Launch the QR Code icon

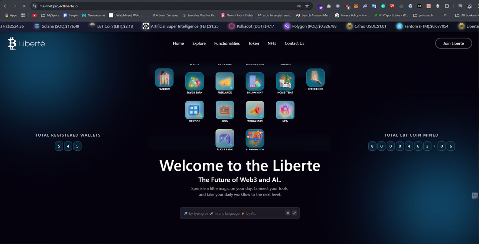click(194, 110)
